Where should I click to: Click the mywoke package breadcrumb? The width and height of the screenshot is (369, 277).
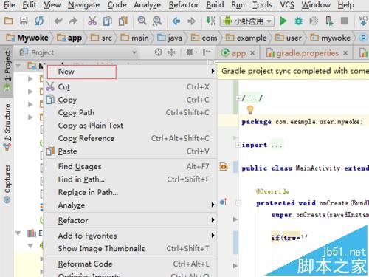coord(330,38)
